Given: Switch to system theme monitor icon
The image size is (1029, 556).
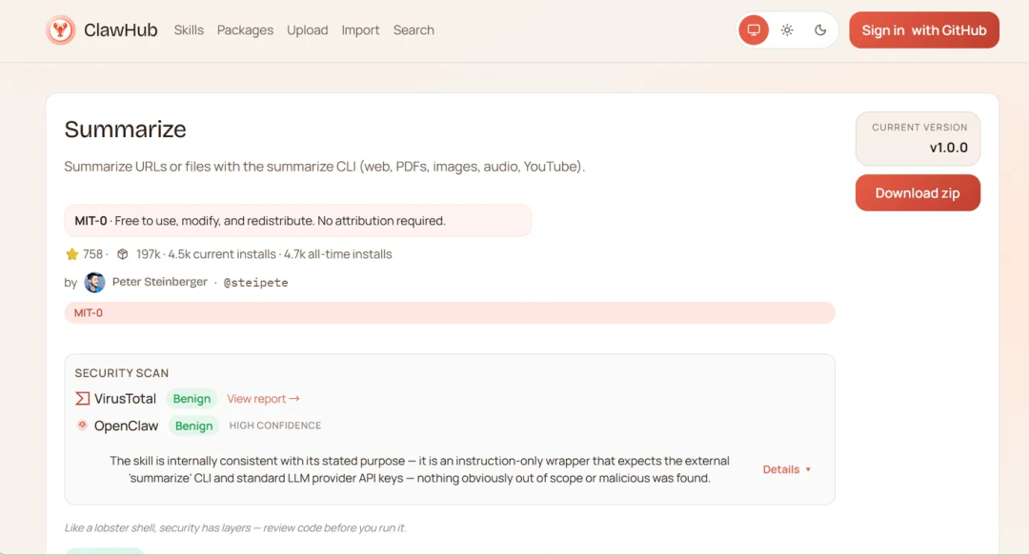Looking at the screenshot, I should (x=754, y=30).
